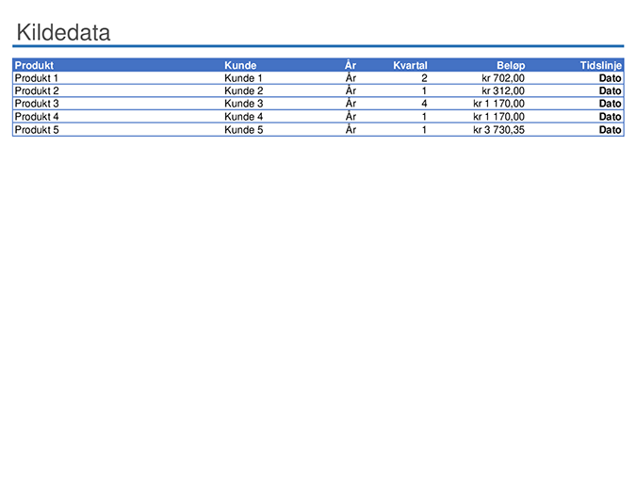Click Kvartal value 4 in Produkt 3 row
Screen dimensions: 636x490
[x=424, y=104]
